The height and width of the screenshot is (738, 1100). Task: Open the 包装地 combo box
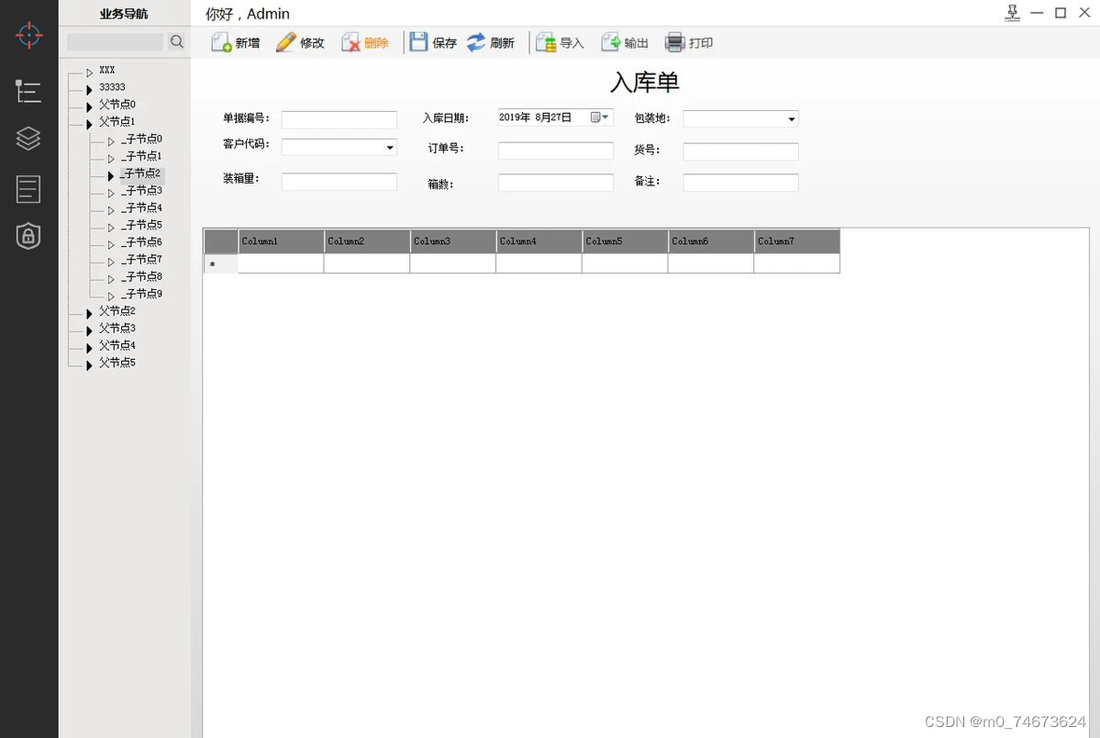792,118
